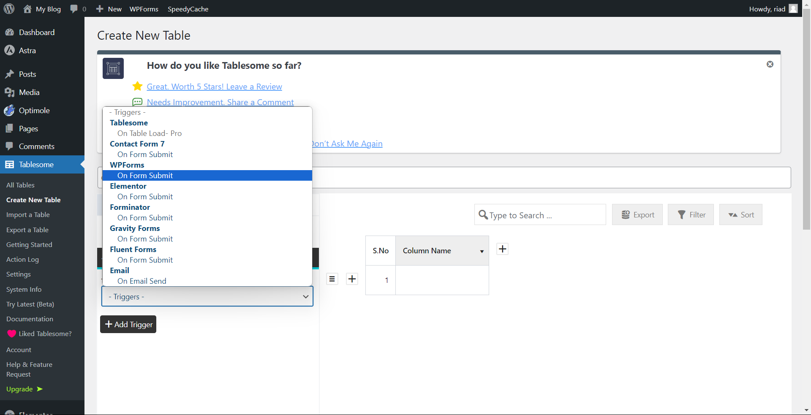
Task: Click the row drag handle icon
Action: tap(332, 279)
